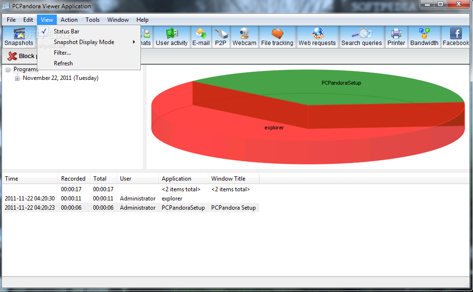473x292 pixels.
Task: Open the Search queries view
Action: pos(361,37)
